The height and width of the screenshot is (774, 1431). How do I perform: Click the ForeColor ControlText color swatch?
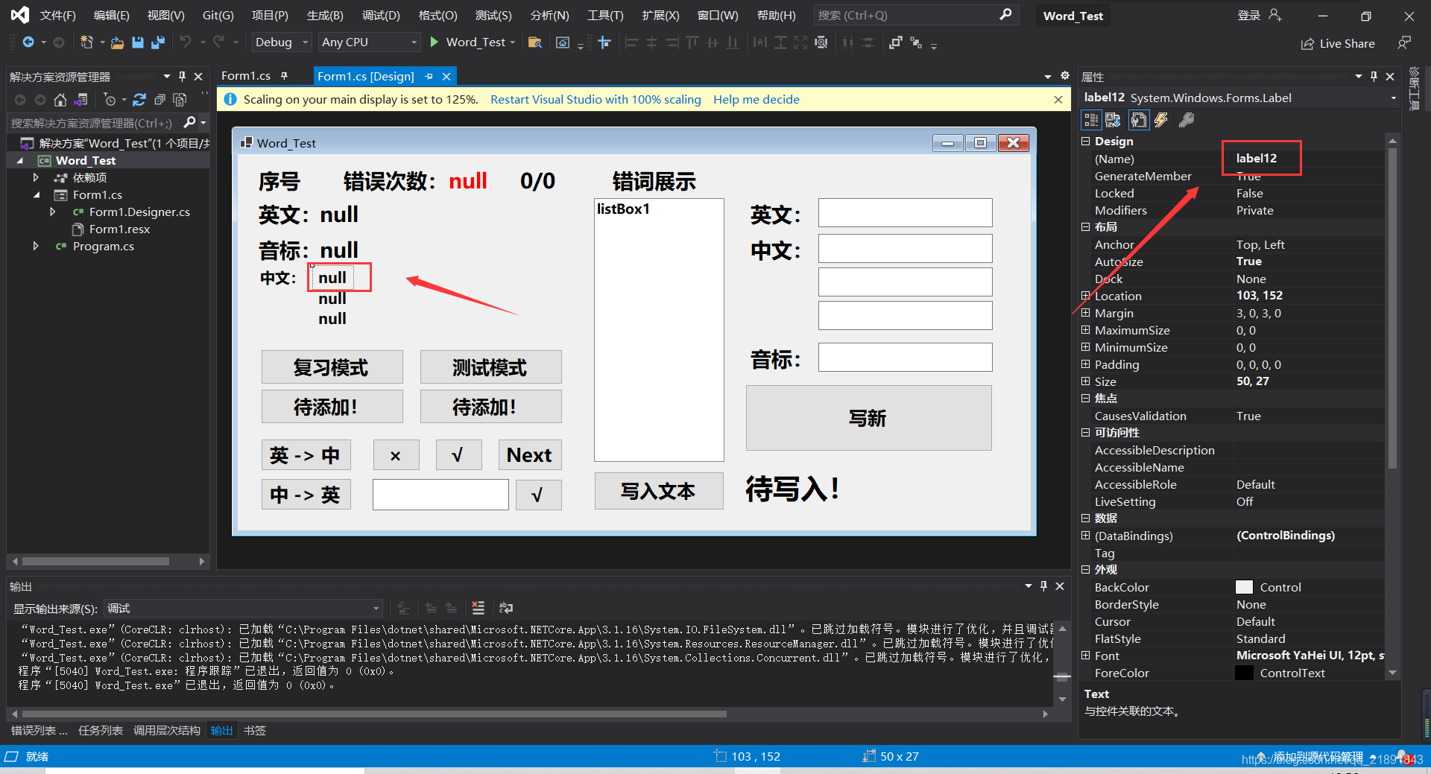pos(1244,673)
